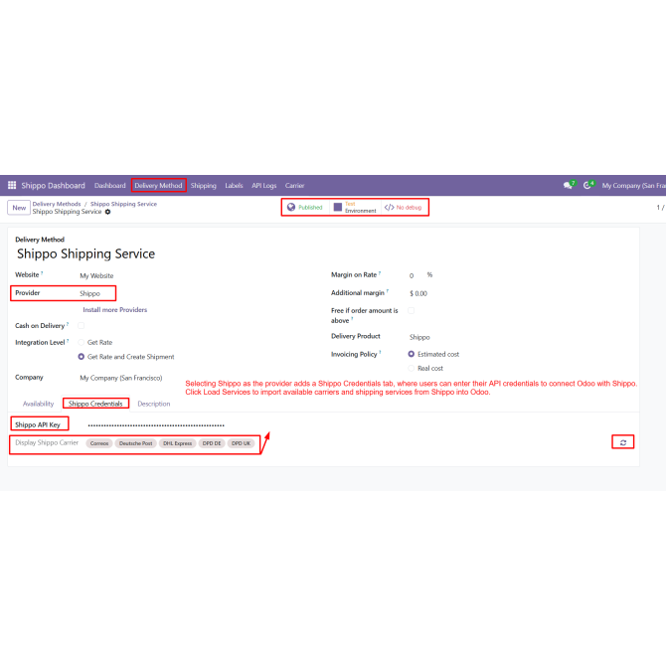The width and height of the screenshot is (666, 666).
Task: Open Carrier menu item
Action: click(294, 186)
